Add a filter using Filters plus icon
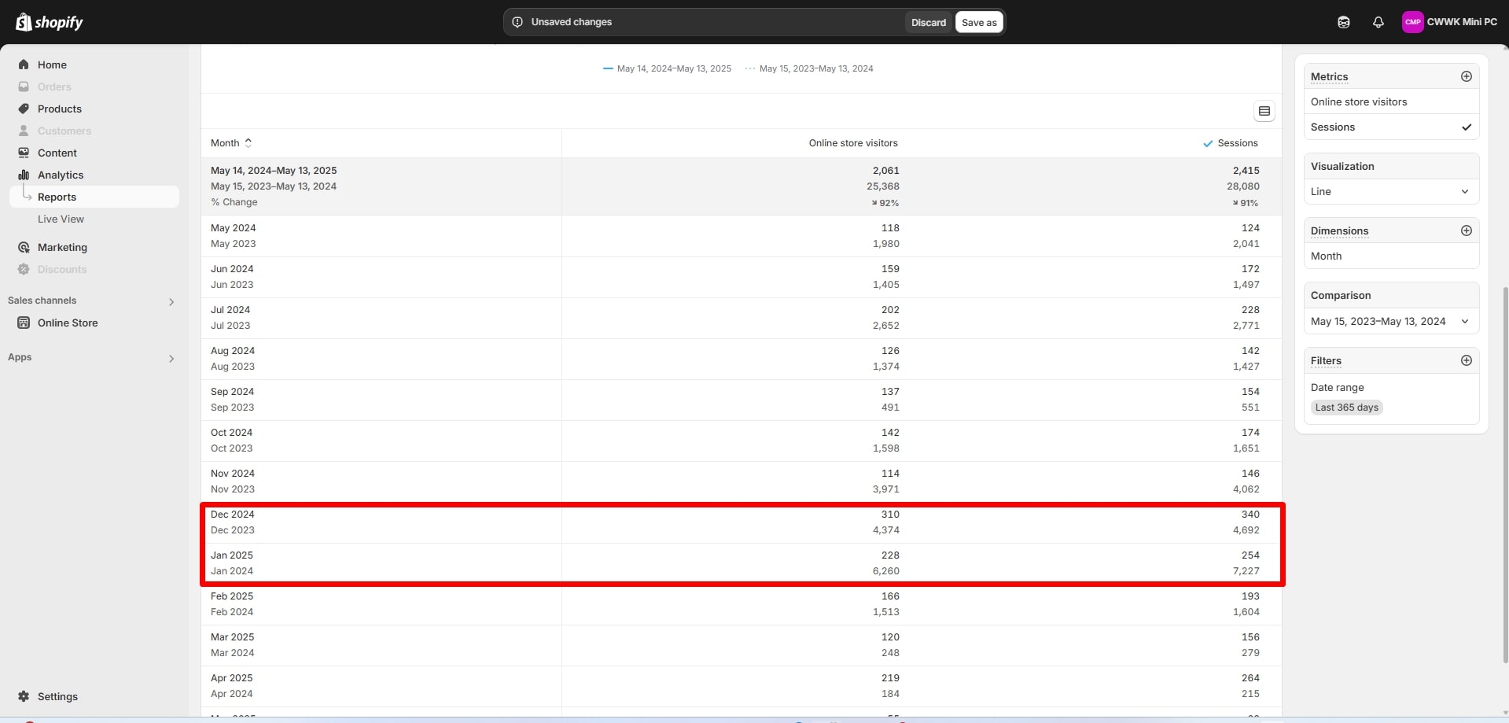 pyautogui.click(x=1466, y=360)
